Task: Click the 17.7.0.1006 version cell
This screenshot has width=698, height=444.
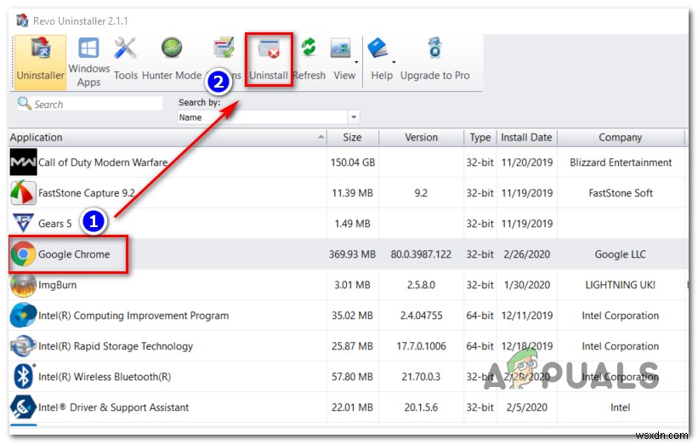Action: [421, 346]
